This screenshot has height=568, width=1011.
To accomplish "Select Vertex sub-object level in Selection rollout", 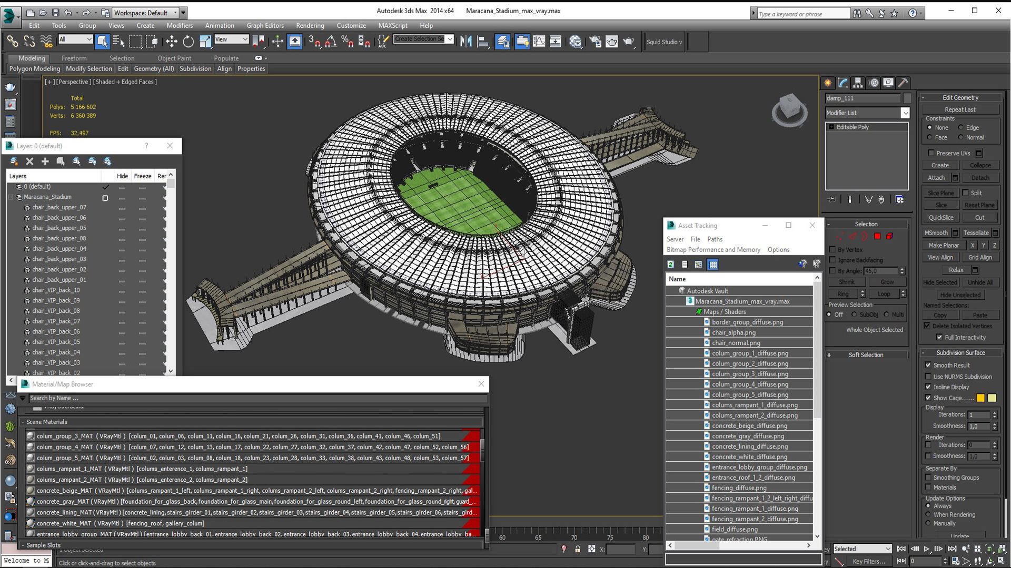I will (x=839, y=236).
